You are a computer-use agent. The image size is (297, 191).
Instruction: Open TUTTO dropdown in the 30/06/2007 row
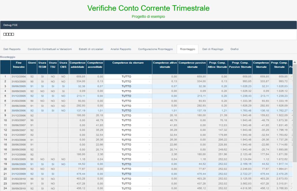pyautogui.click(x=128, y=125)
